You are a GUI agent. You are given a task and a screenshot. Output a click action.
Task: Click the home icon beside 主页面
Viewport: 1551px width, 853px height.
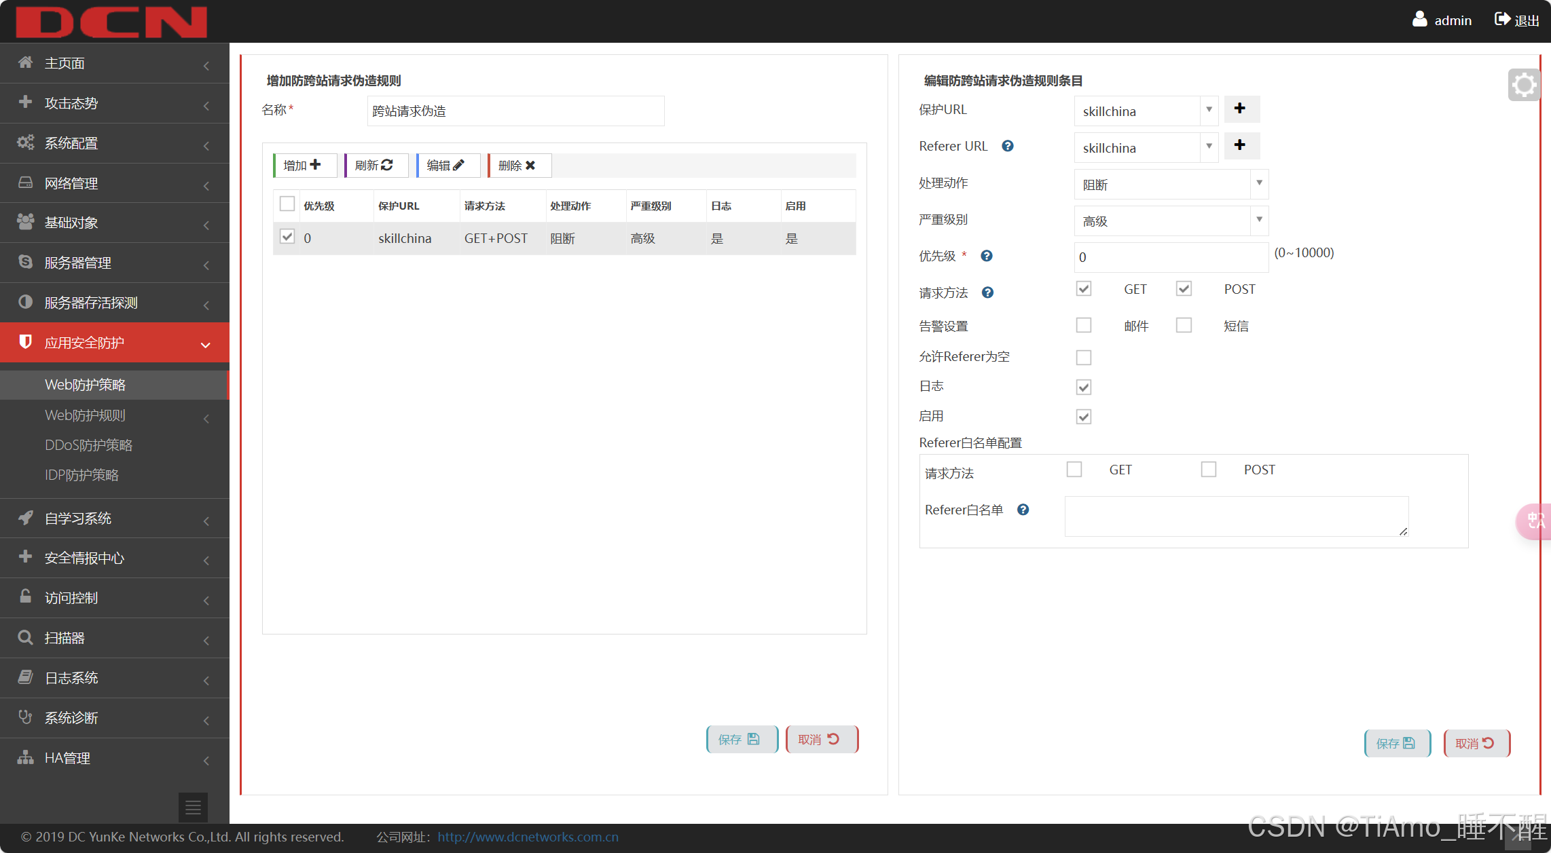pos(25,62)
